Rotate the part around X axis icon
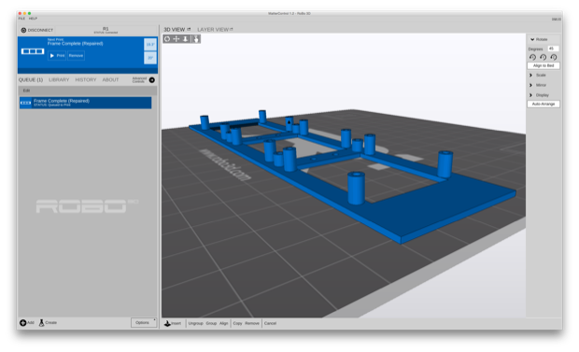 [x=532, y=57]
